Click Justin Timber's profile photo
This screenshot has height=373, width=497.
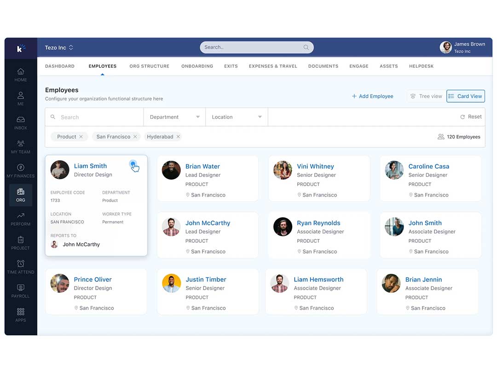coord(172,283)
